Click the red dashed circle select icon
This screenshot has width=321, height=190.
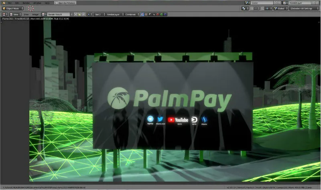(31, 8)
